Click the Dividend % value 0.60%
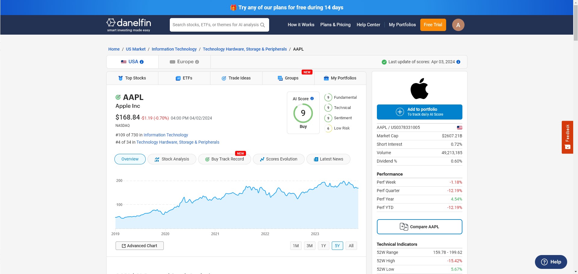The height and width of the screenshot is (274, 578). point(456,161)
